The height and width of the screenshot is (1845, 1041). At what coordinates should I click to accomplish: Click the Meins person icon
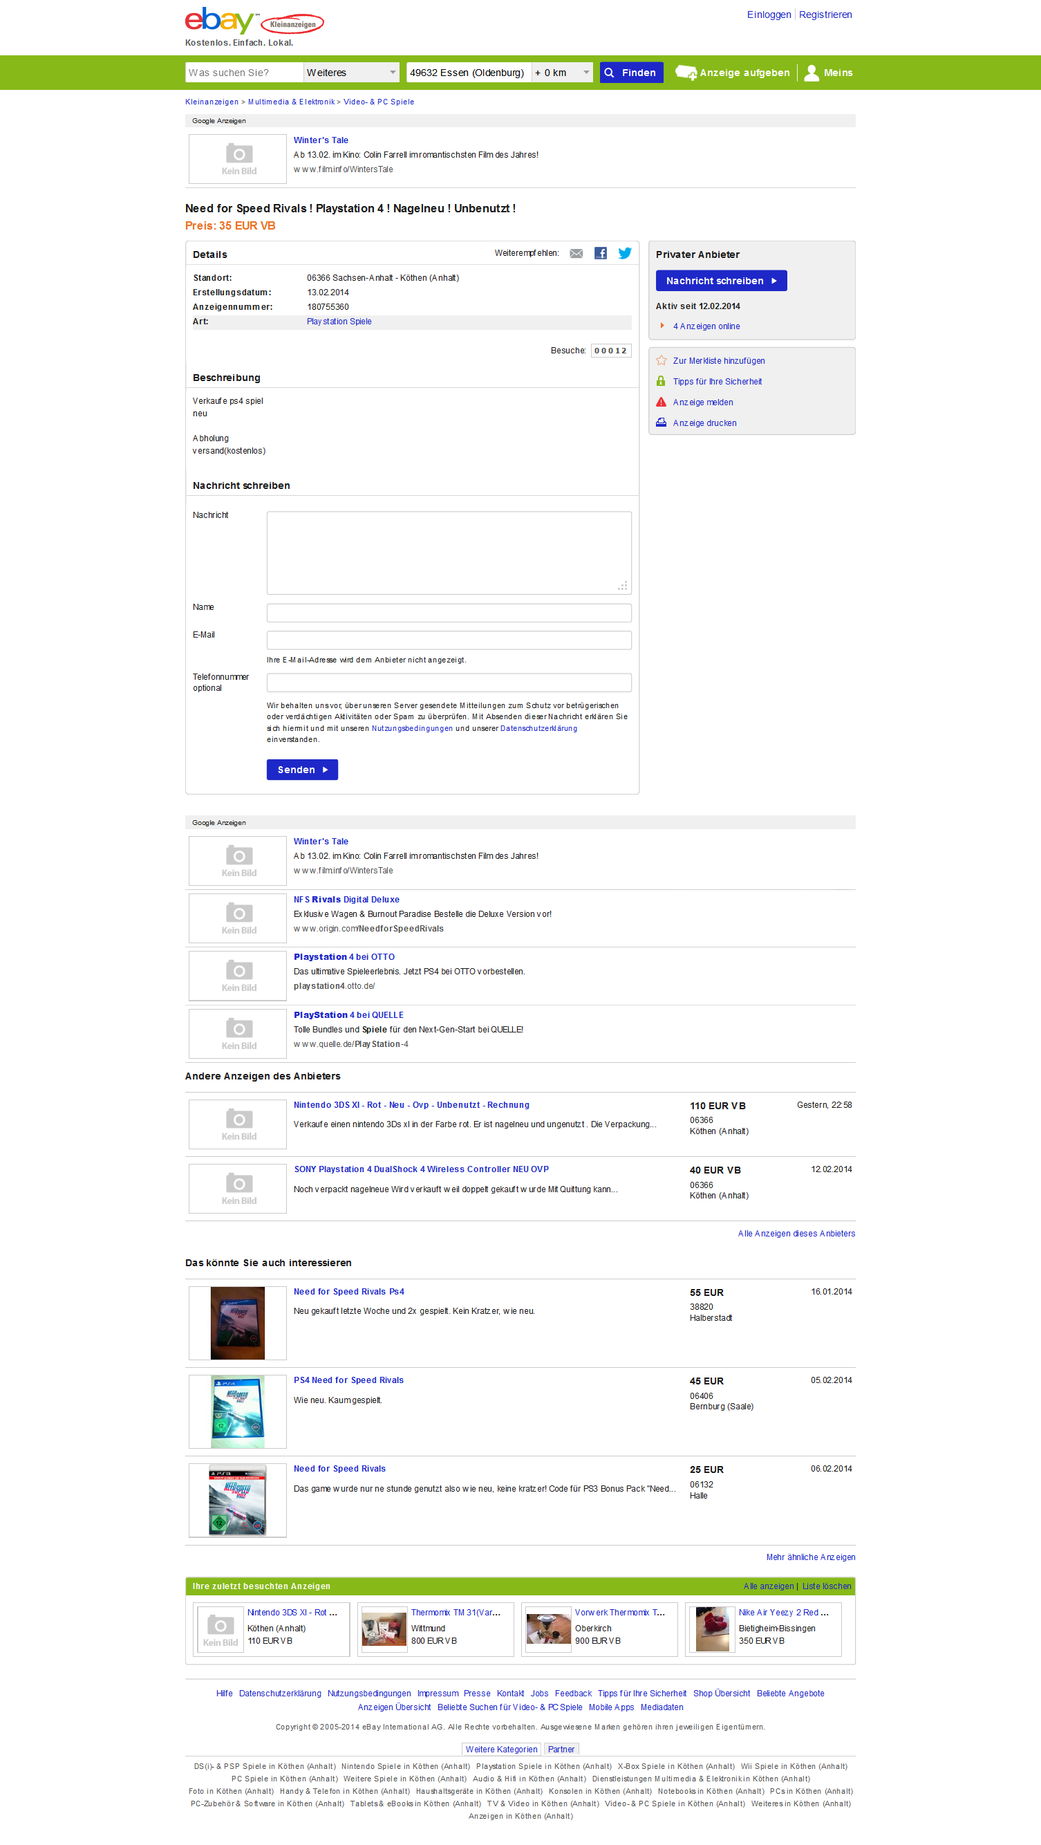pos(812,73)
